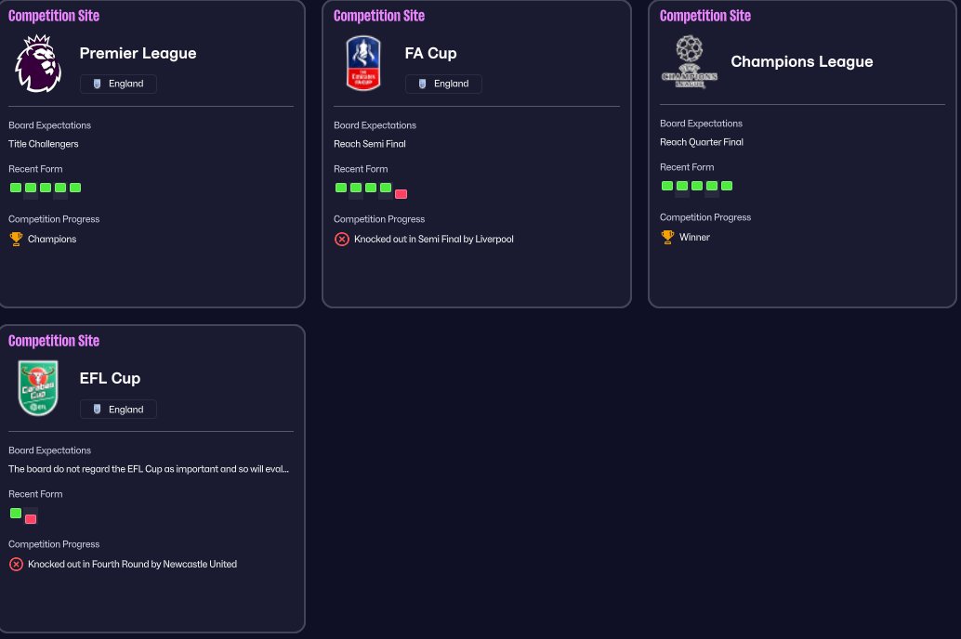Click the first green win marker in Premier League form

[16, 188]
